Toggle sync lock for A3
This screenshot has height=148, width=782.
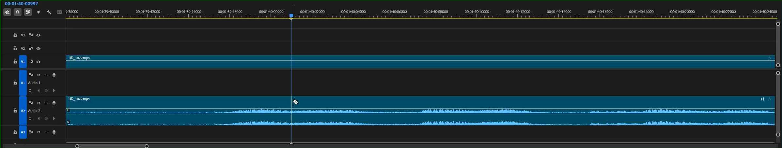coord(31,132)
